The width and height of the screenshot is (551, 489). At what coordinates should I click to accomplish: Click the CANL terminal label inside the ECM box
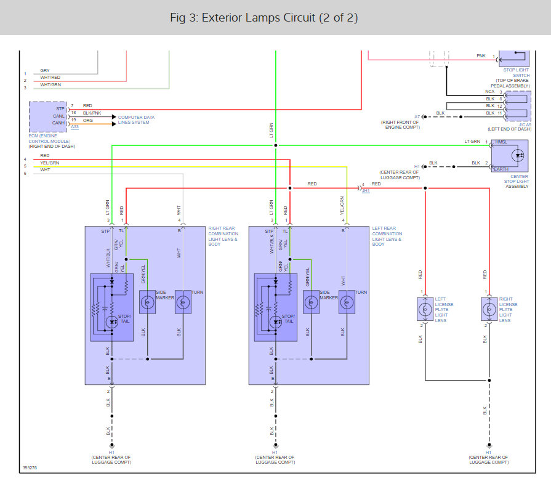point(58,116)
